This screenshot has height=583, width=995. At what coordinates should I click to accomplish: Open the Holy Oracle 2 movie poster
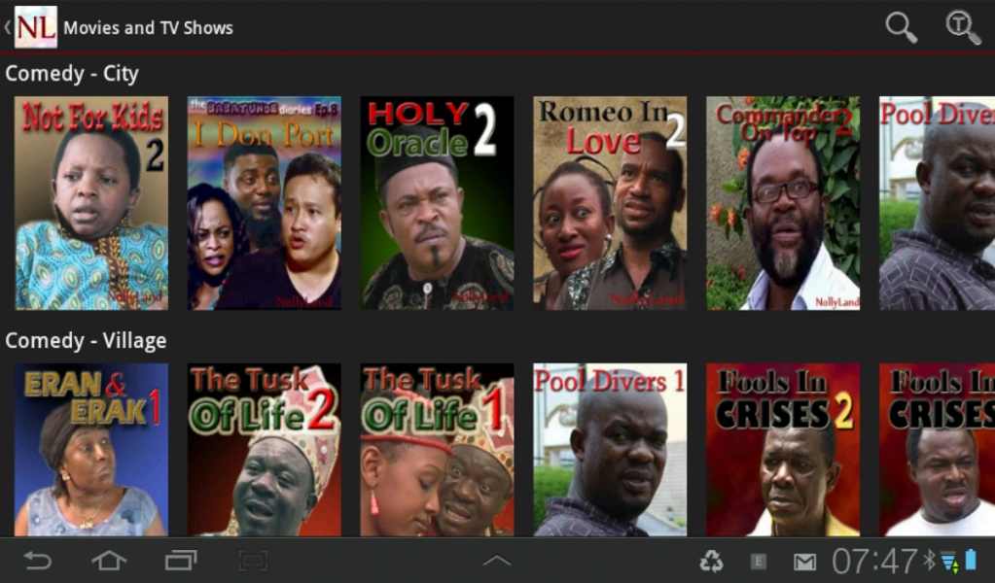pos(438,203)
